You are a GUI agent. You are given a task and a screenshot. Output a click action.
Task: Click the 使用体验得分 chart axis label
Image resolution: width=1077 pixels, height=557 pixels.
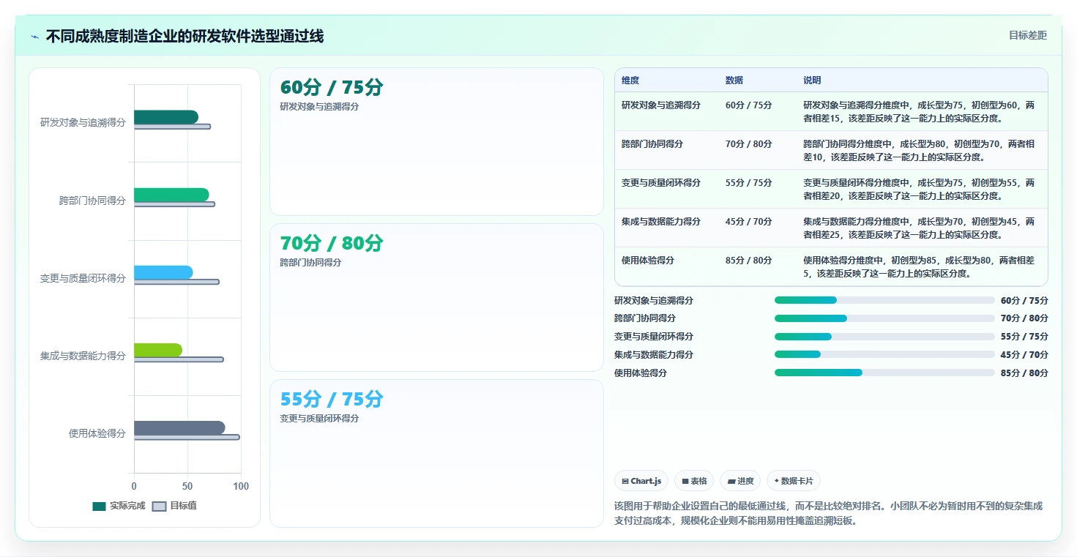point(97,433)
